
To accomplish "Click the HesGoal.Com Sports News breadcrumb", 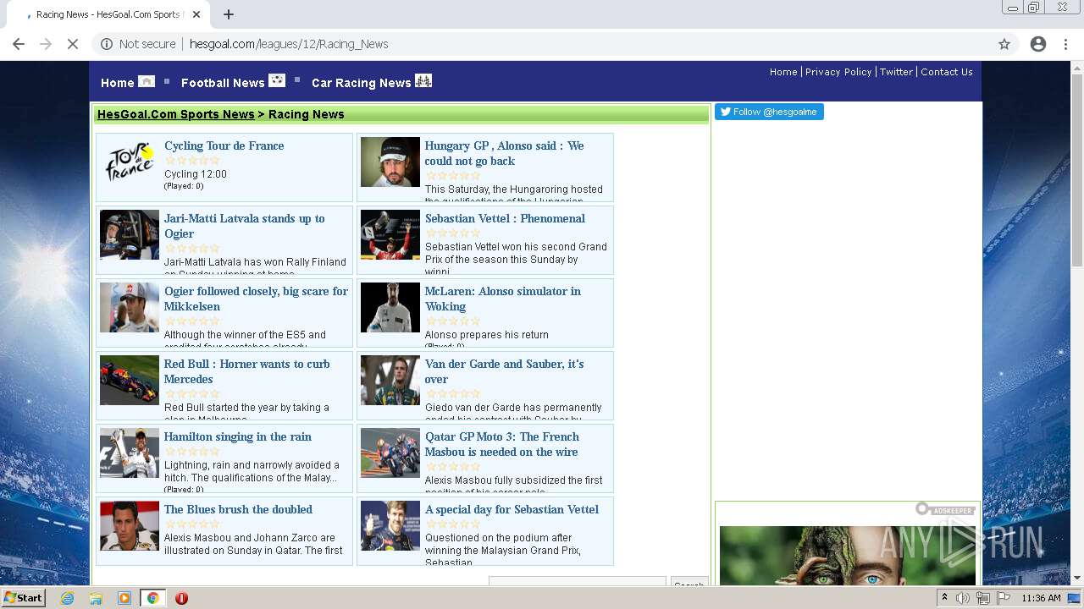I will point(175,114).
